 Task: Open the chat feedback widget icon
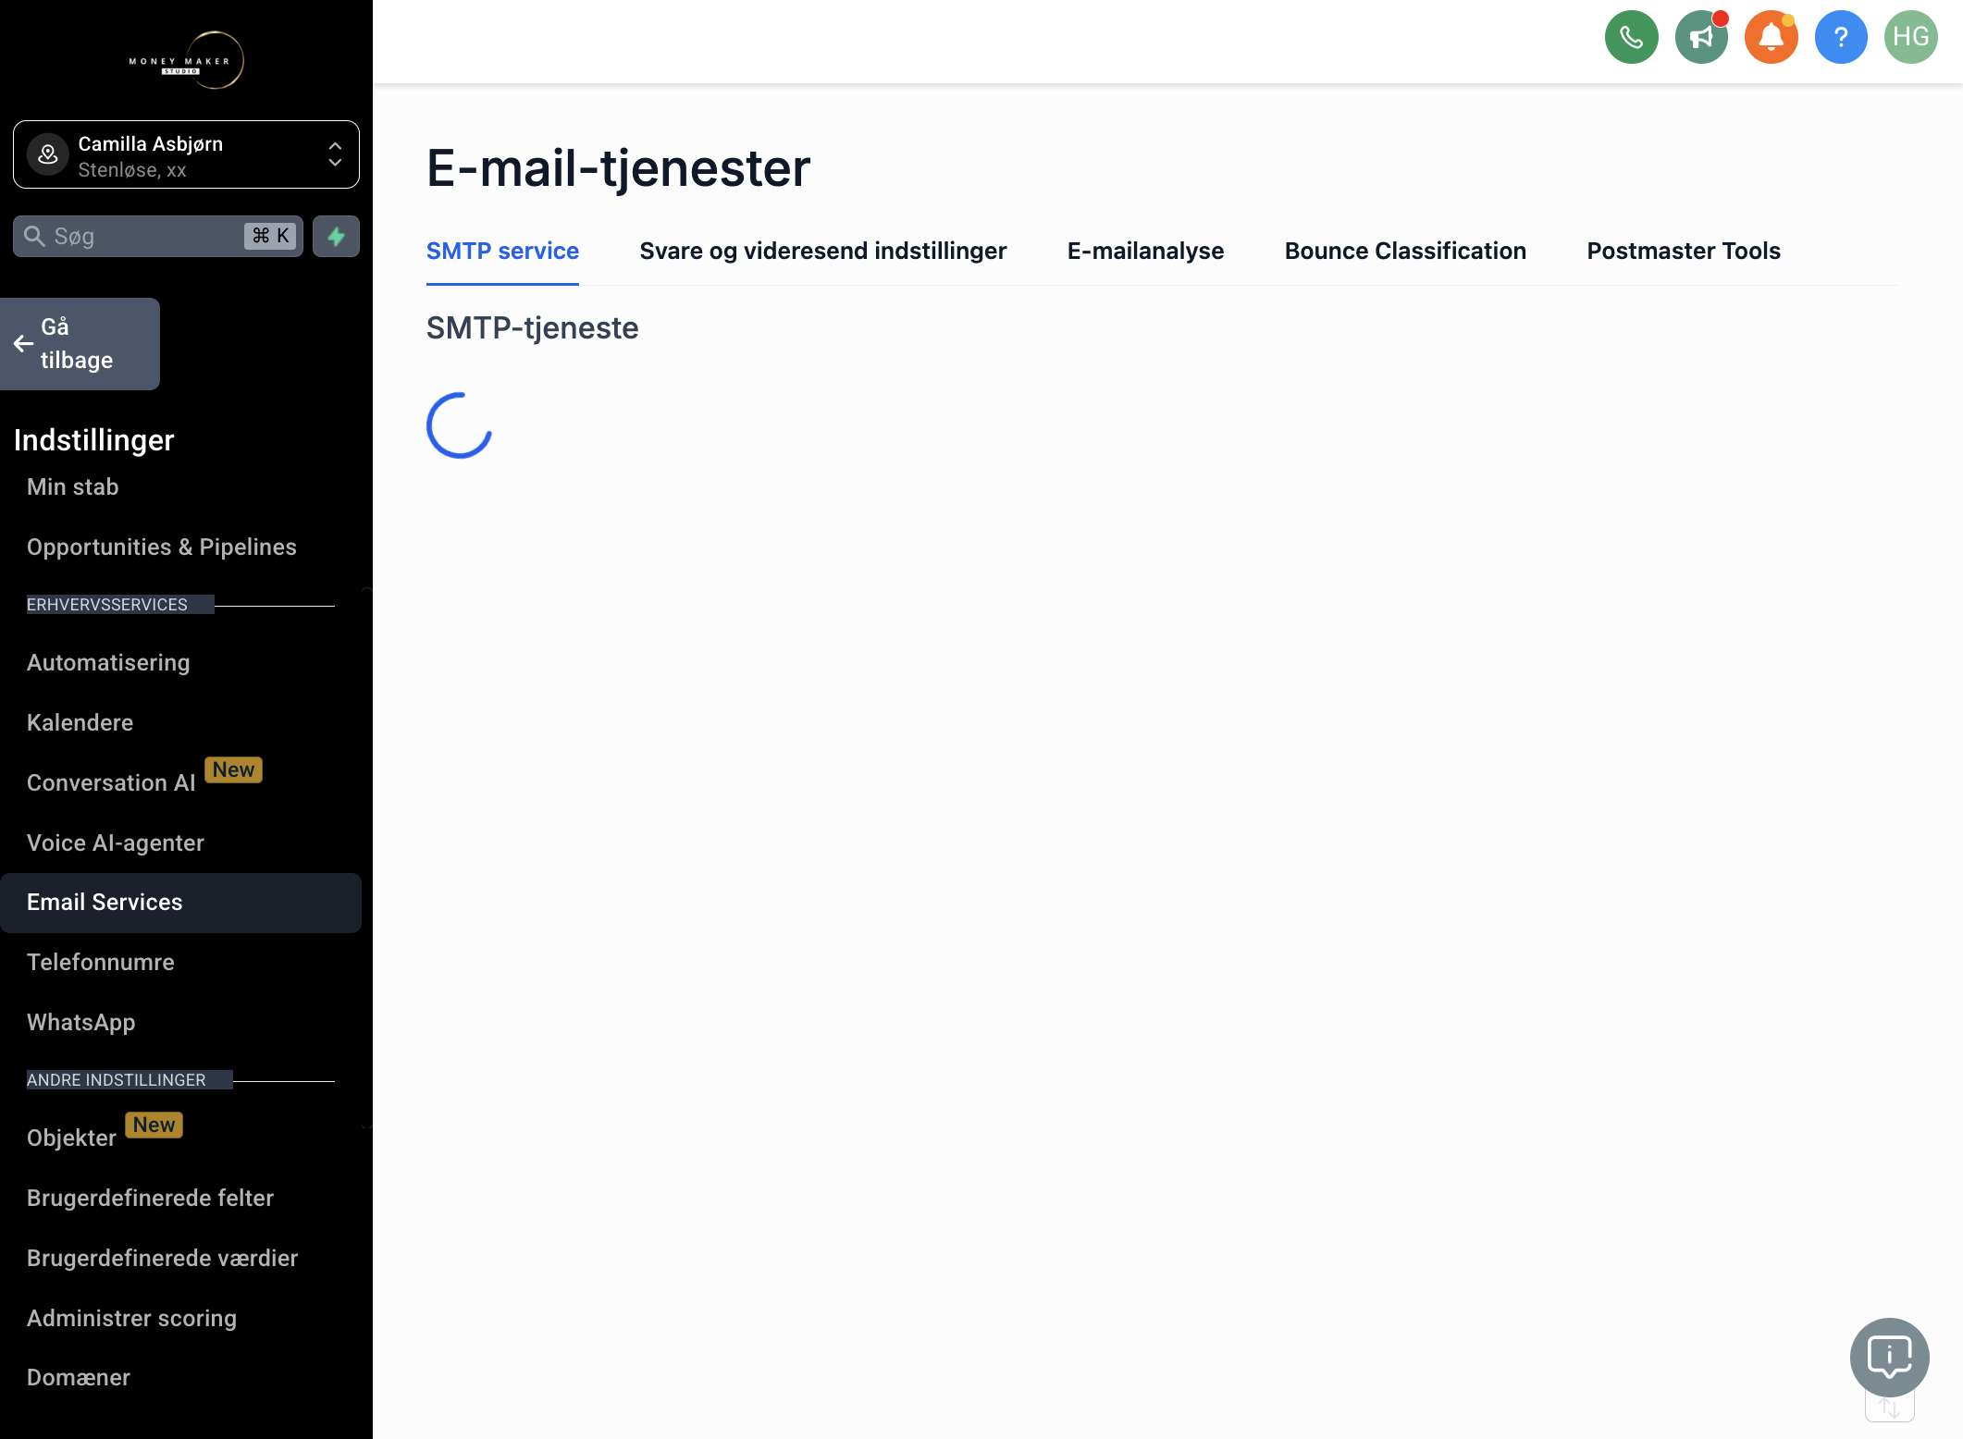(x=1889, y=1357)
